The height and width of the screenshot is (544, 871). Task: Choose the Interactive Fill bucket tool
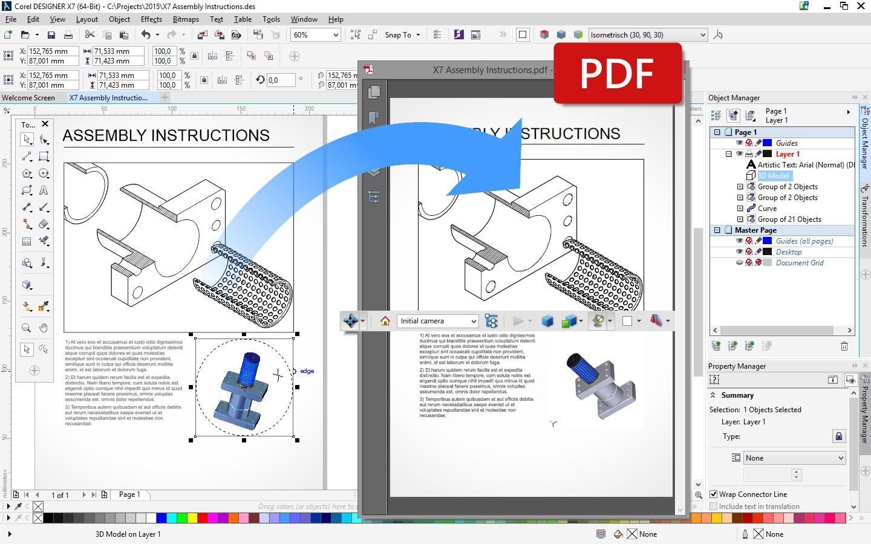pyautogui.click(x=27, y=306)
